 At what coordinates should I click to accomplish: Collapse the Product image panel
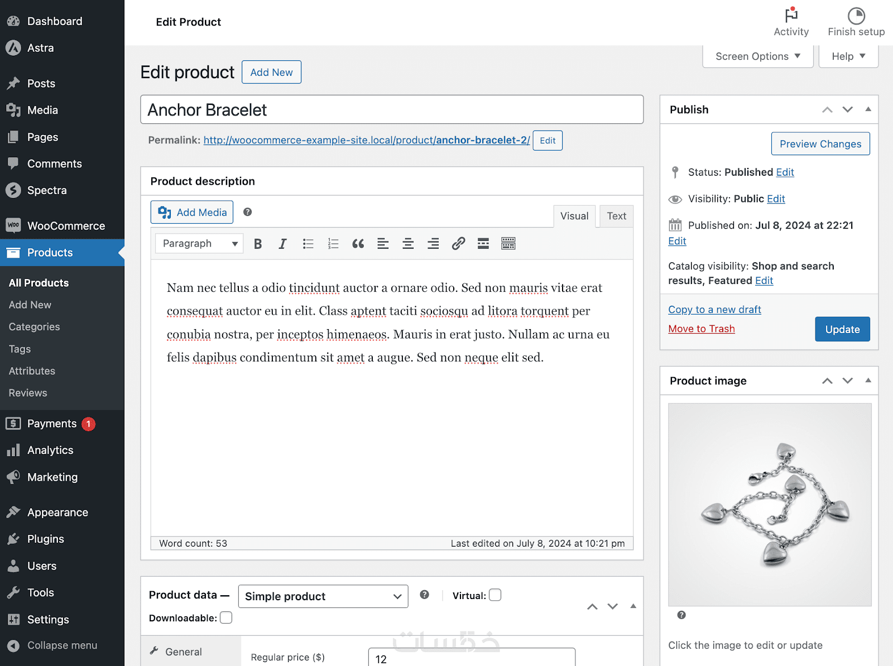point(868,380)
